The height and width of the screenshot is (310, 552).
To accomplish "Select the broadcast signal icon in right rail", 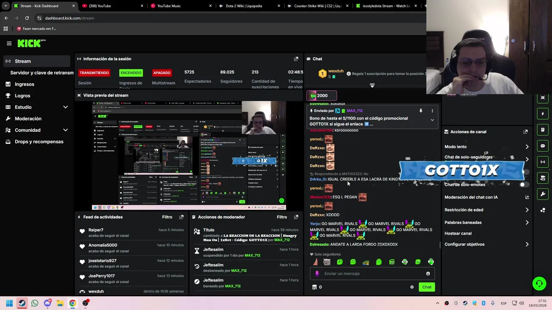I will 543,162.
